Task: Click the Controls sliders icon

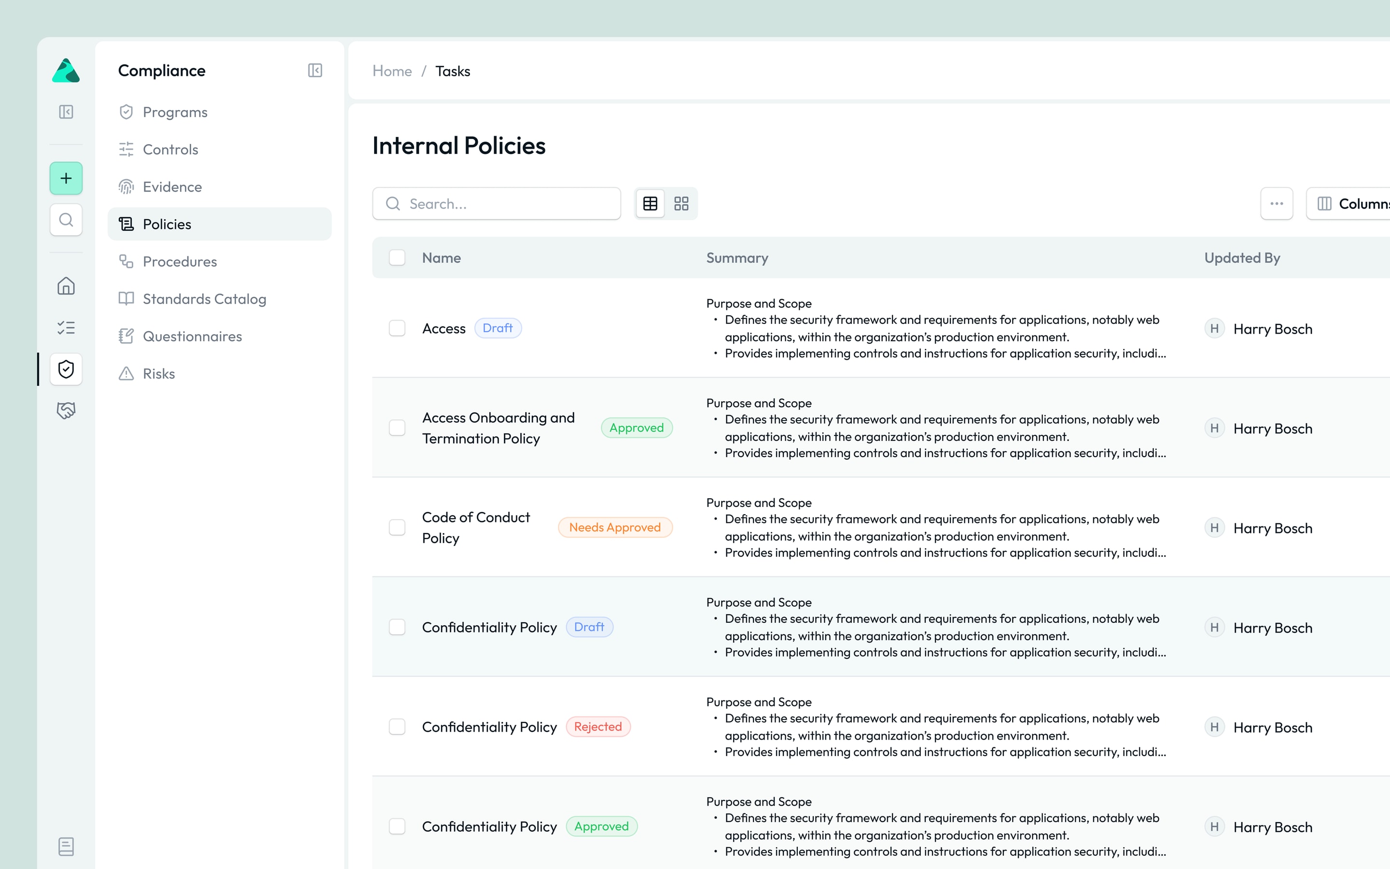Action: (126, 150)
